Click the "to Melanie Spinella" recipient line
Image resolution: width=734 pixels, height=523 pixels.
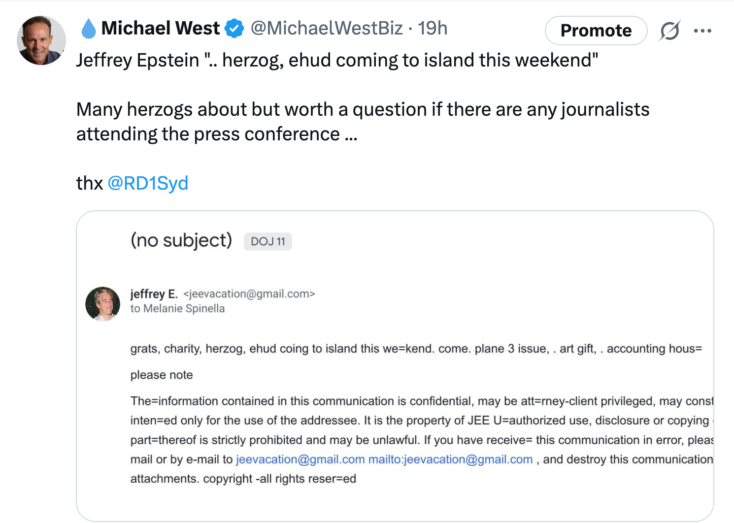pyautogui.click(x=177, y=309)
